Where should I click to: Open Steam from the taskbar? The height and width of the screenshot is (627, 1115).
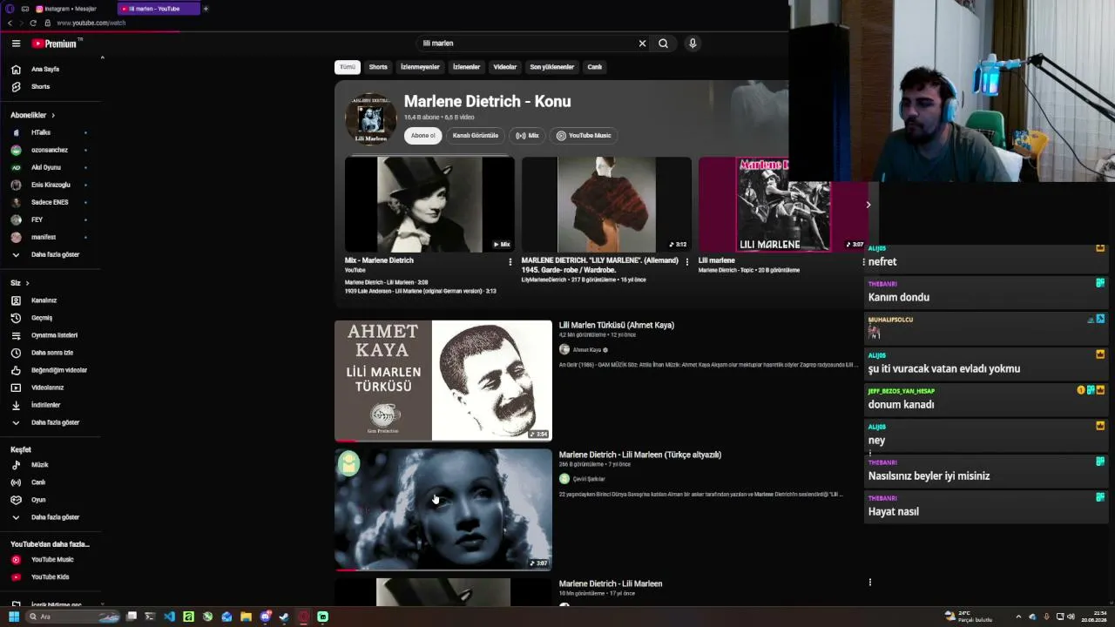[x=284, y=617]
